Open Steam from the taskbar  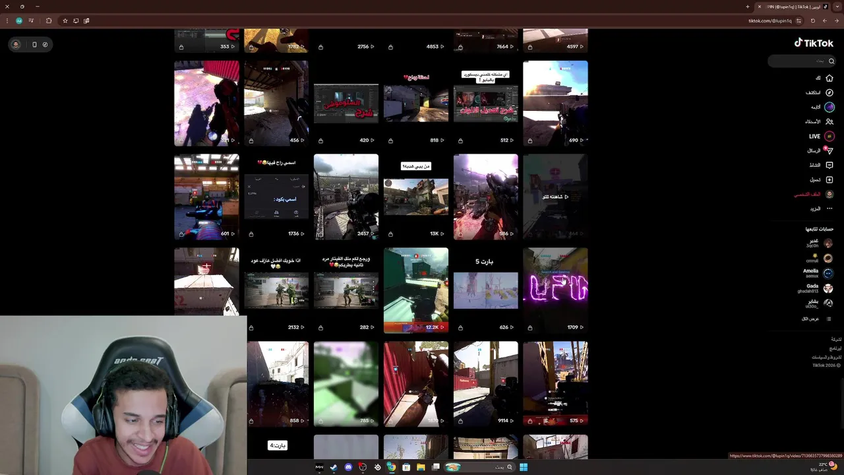point(334,467)
